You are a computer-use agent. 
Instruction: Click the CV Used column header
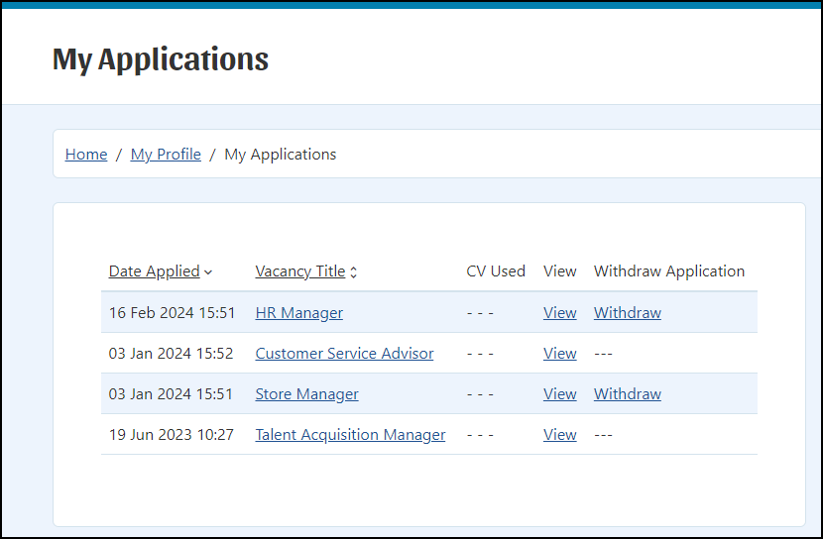point(496,271)
